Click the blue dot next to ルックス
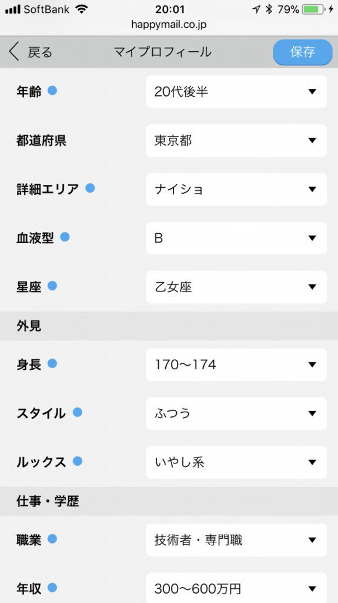Screen dimensions: 338x603 click(78, 461)
